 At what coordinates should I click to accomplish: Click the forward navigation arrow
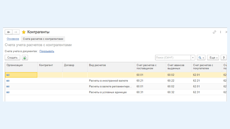click(x=16, y=32)
